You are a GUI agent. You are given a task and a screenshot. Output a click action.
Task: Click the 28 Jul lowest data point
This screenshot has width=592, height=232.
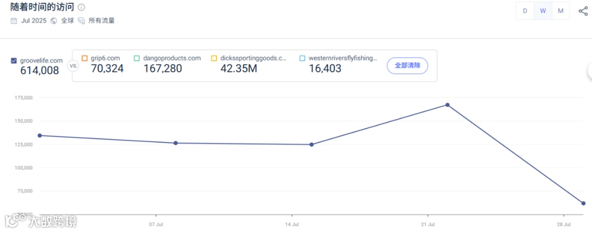pyautogui.click(x=583, y=203)
